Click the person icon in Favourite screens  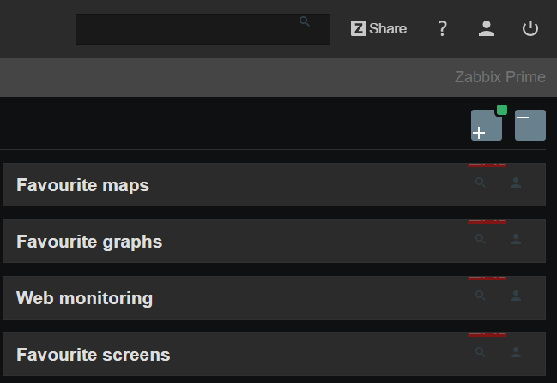516,352
